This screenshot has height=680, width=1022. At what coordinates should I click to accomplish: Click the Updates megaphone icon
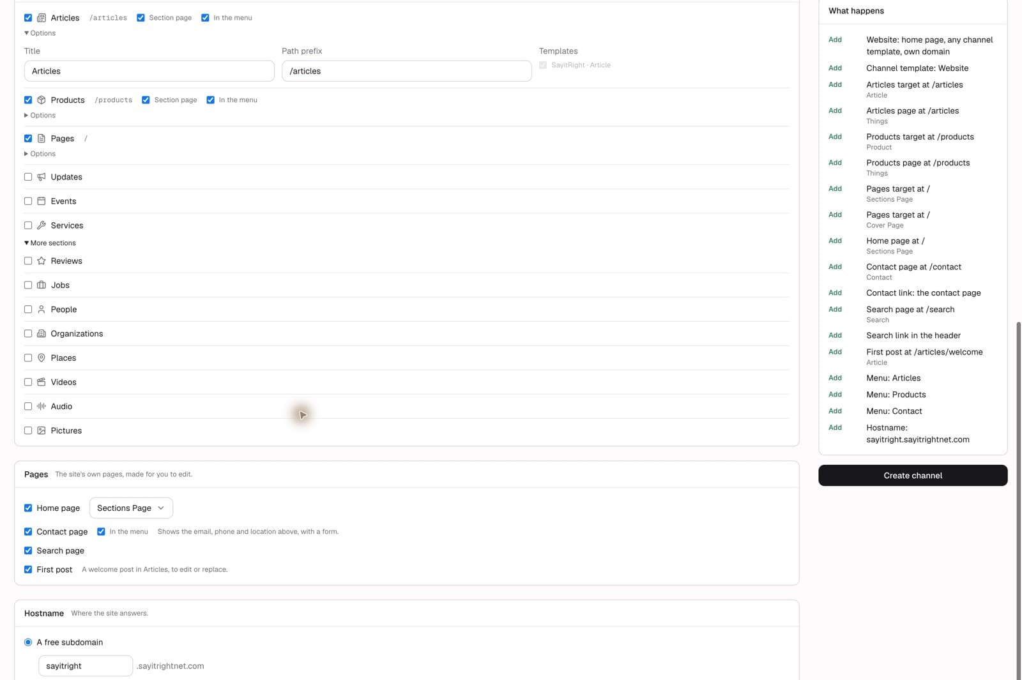[42, 177]
